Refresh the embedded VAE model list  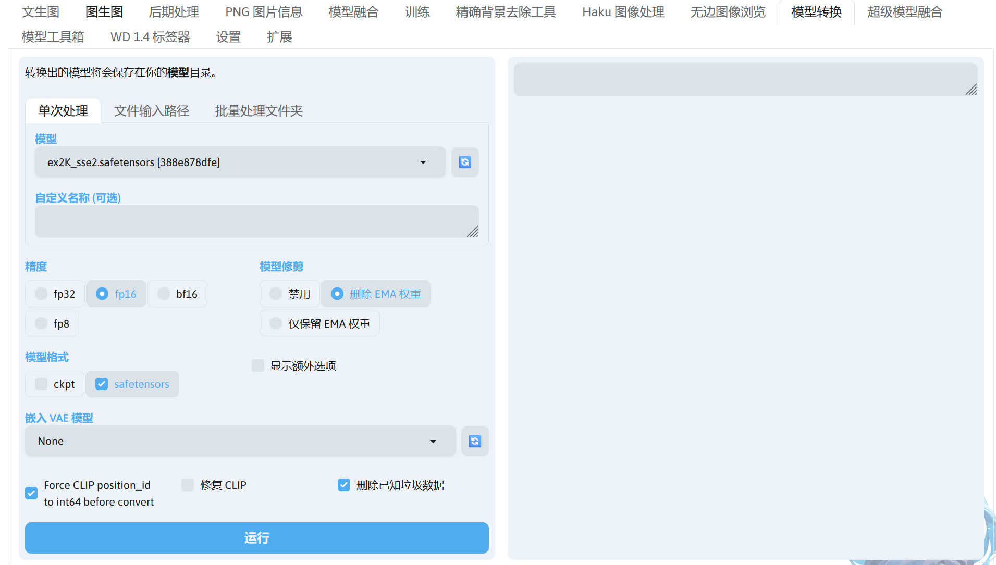[x=474, y=442]
